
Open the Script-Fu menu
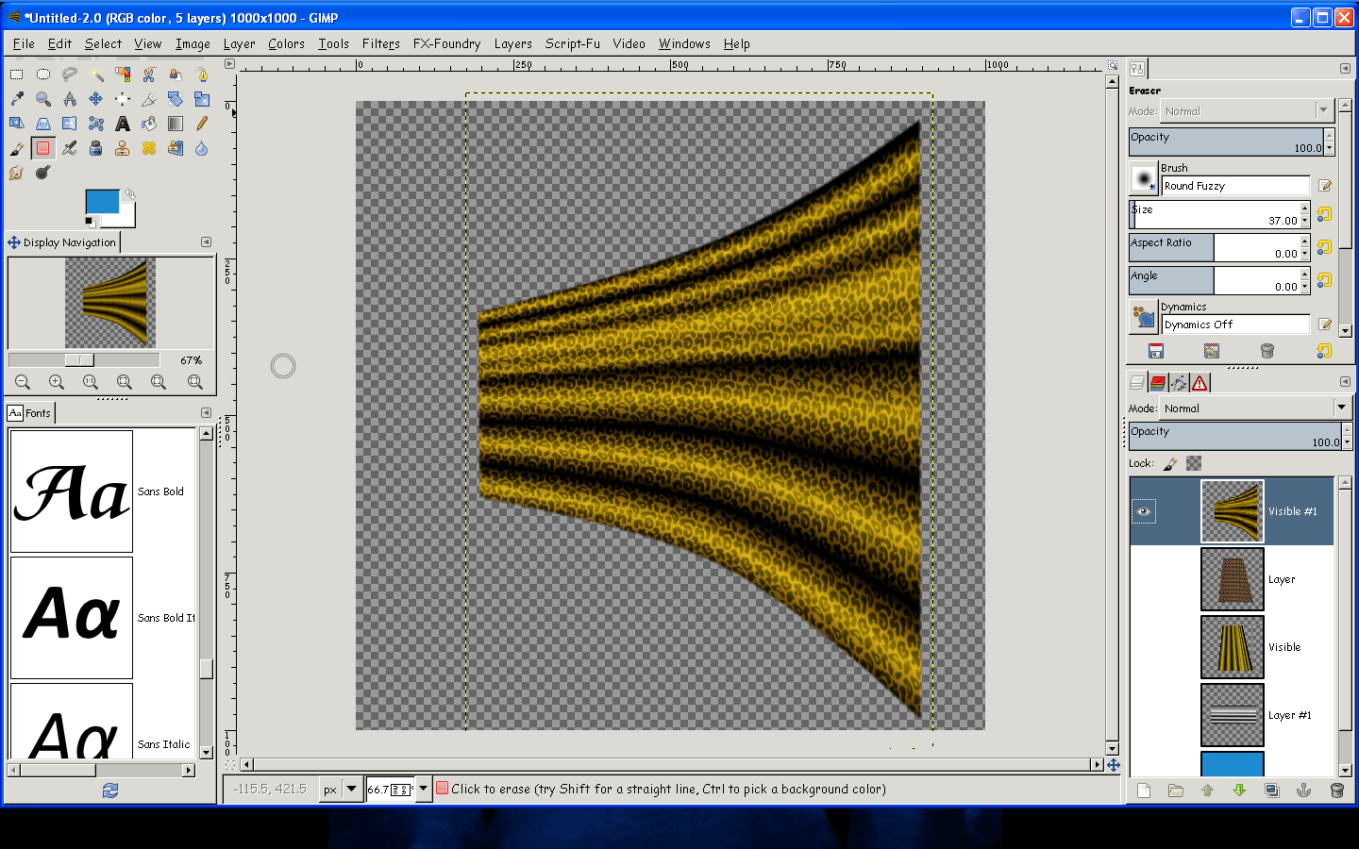coord(572,43)
